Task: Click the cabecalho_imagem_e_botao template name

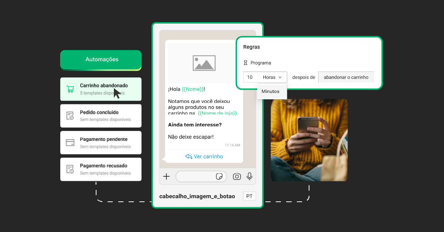Action: coord(197,196)
